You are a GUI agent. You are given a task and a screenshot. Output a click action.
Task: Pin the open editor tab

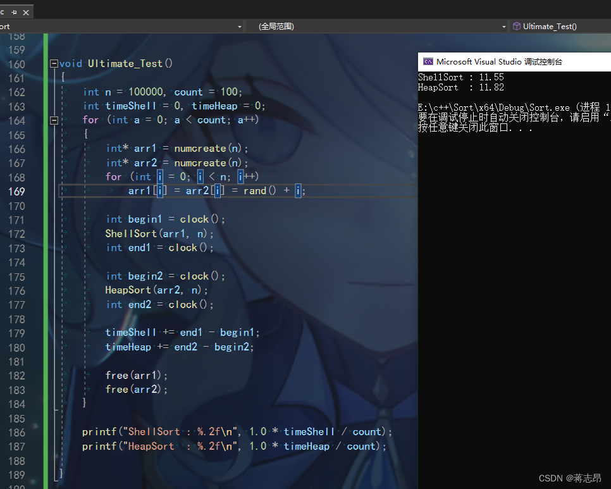tap(15, 13)
